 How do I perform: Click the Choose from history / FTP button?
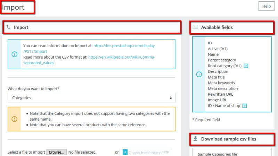pos(146,152)
